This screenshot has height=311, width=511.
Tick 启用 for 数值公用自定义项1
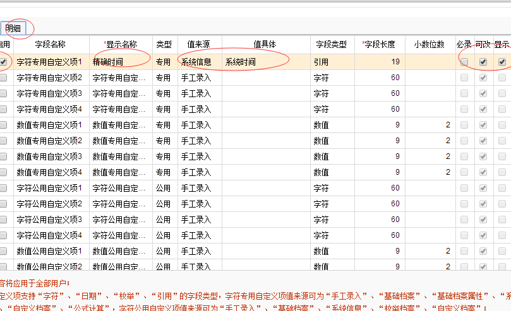[x=4, y=251]
